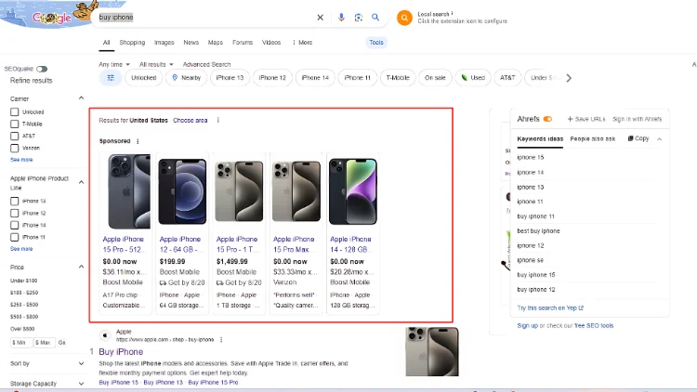Expand the Storage Capacity section
The image size is (697, 392).
click(x=81, y=384)
